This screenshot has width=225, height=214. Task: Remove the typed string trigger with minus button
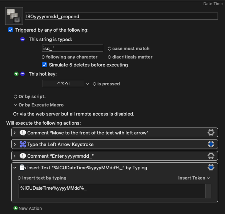click(23, 40)
